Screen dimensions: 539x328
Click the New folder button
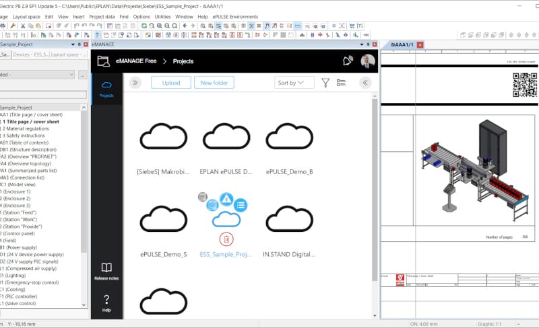pos(214,83)
